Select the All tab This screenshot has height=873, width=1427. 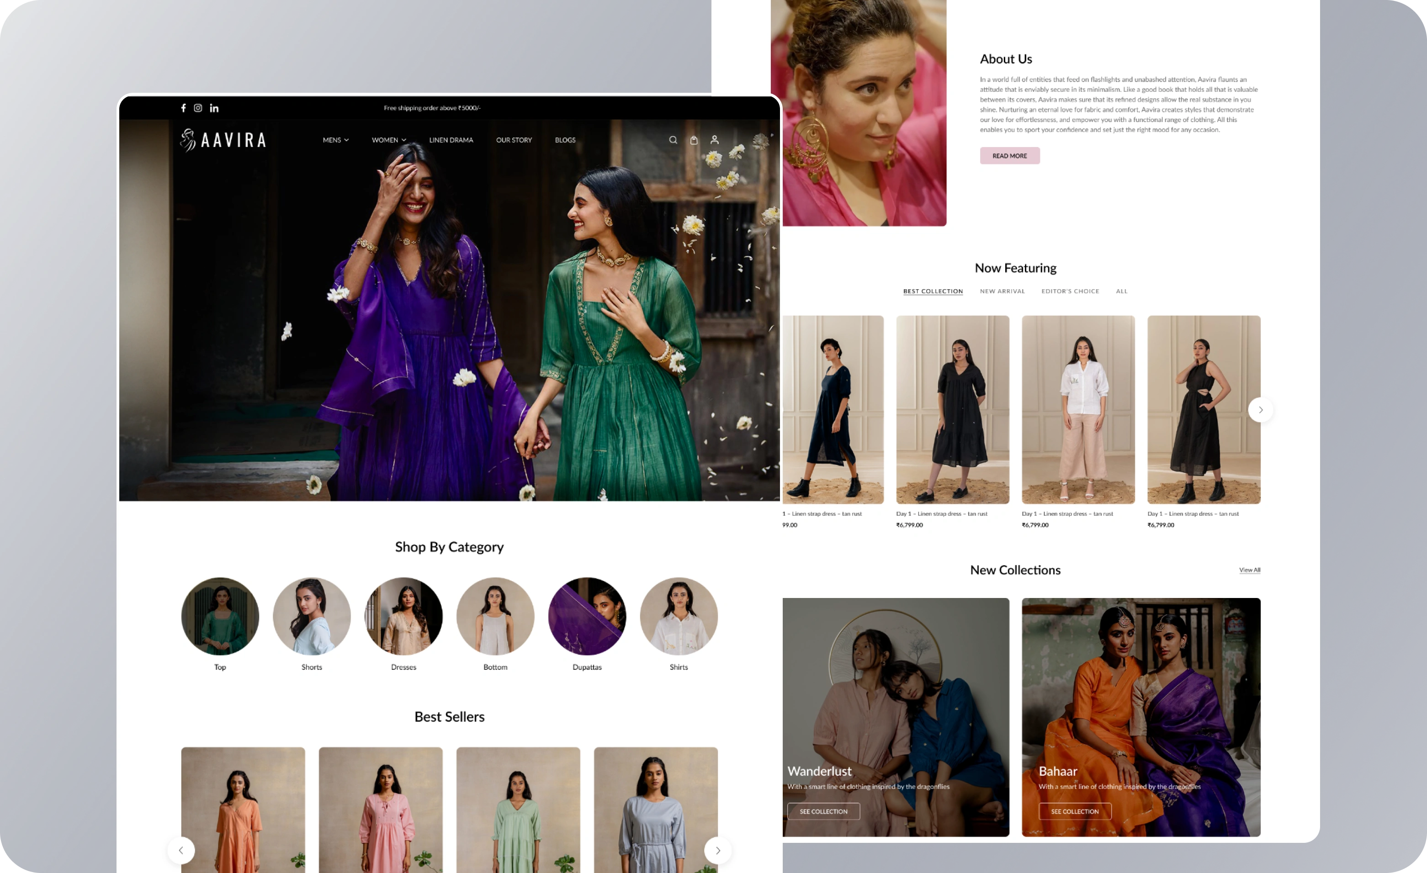pos(1122,291)
